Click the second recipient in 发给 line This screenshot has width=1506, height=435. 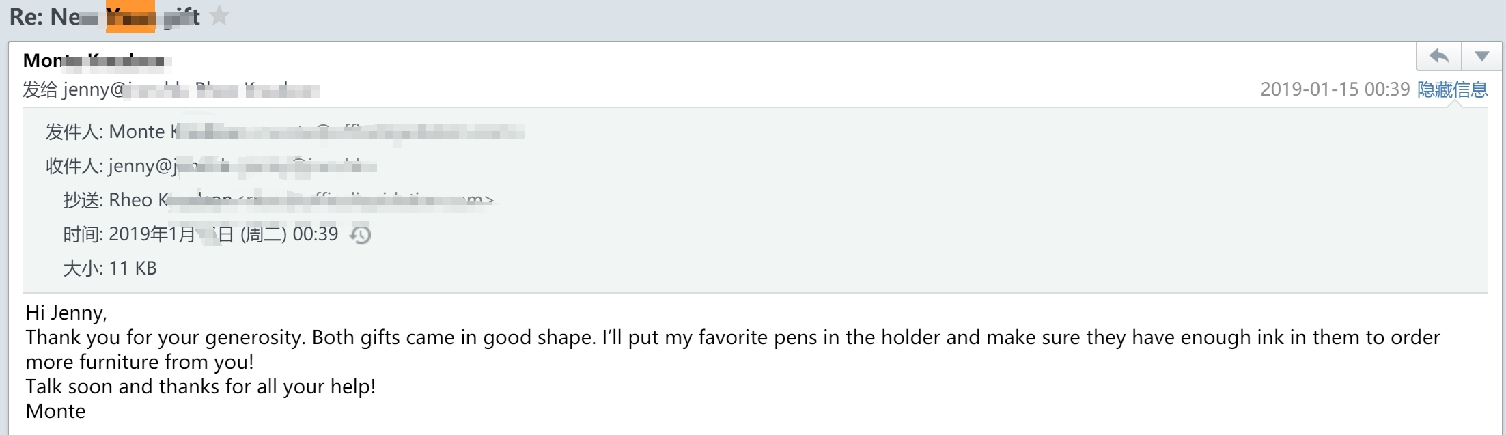(x=257, y=89)
